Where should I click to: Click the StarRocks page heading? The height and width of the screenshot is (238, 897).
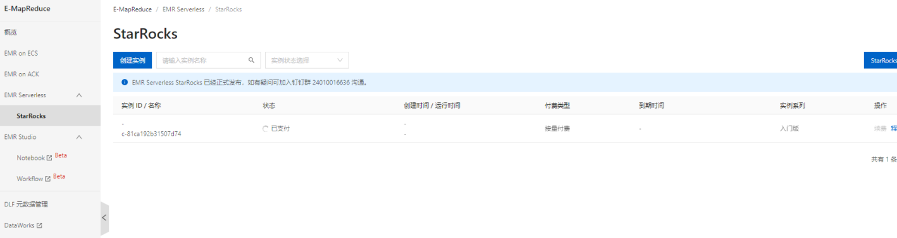(x=145, y=33)
